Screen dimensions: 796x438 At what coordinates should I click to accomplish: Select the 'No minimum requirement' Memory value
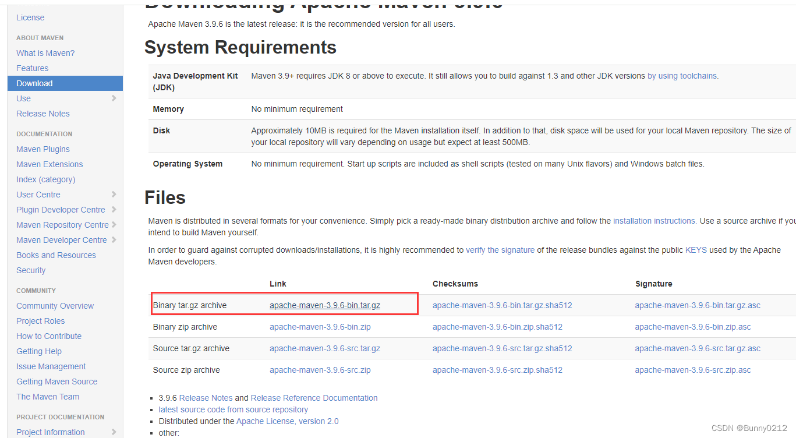297,109
